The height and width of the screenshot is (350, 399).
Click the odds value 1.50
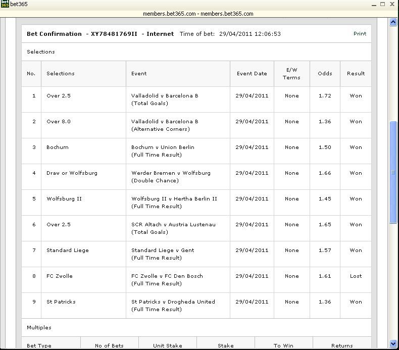click(x=325, y=147)
